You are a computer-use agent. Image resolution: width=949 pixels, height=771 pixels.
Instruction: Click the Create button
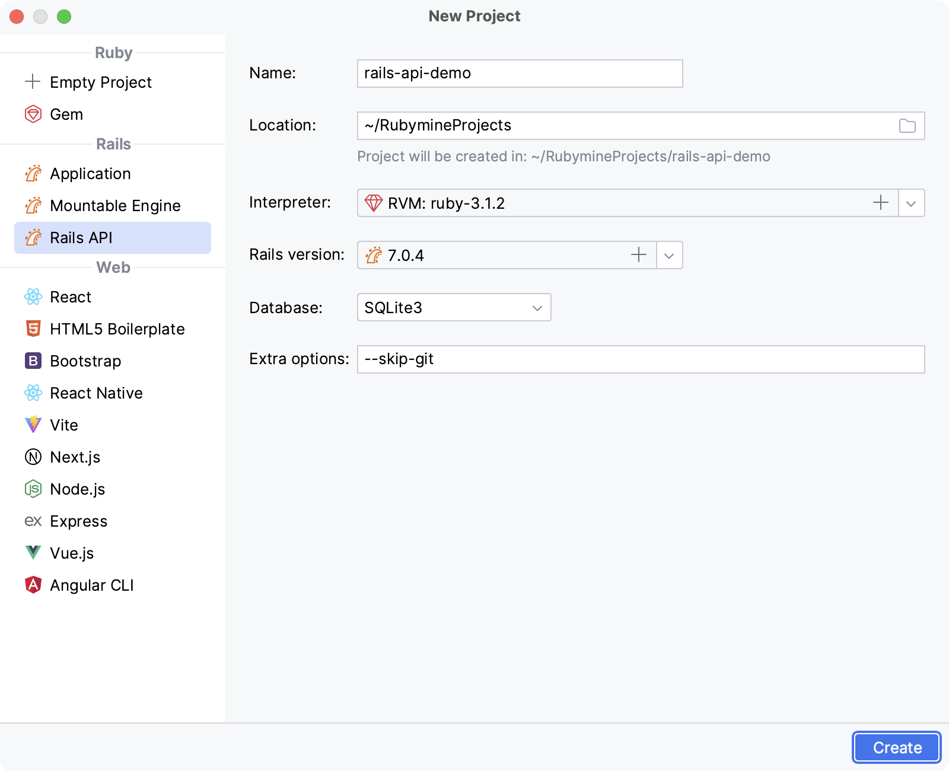[896, 747]
